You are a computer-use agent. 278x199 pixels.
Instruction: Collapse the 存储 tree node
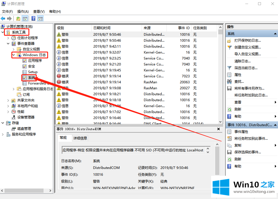[3, 123]
